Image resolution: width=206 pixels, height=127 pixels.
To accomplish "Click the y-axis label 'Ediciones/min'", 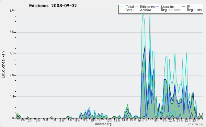I will (x=3, y=65).
